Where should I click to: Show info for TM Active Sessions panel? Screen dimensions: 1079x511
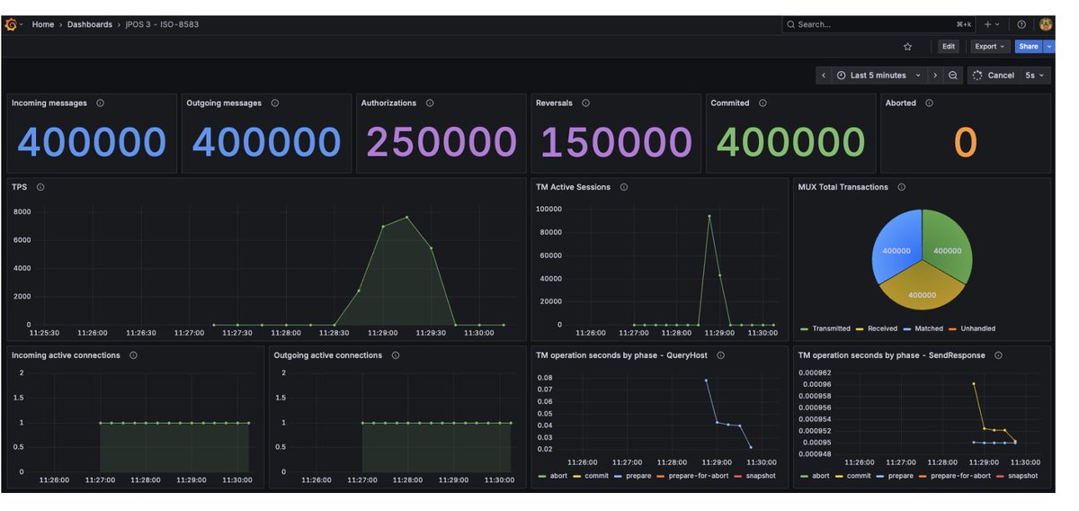[x=624, y=187]
